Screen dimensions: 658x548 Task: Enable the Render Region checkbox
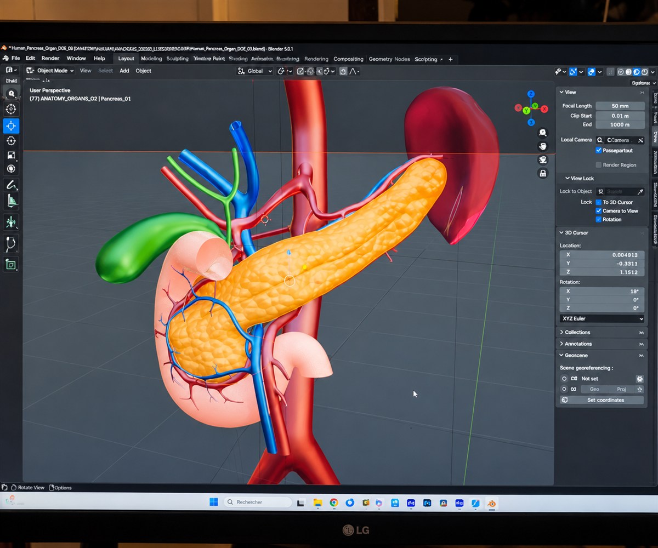tap(599, 165)
